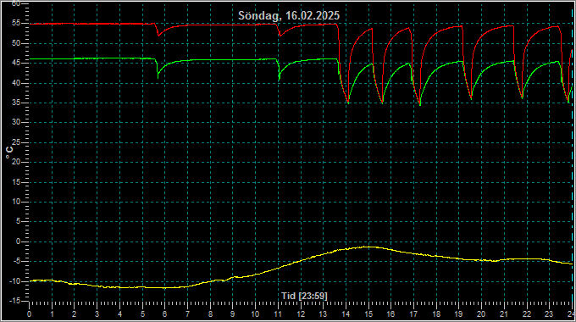Image resolution: width=576 pixels, height=322 pixels.
Task: Click the chart title Söndag, 16.02.2025
Action: [x=289, y=16]
